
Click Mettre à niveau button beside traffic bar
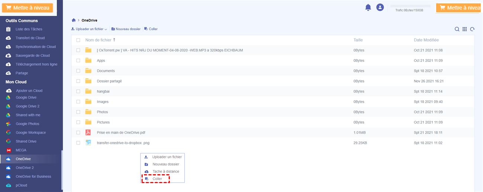459,8
